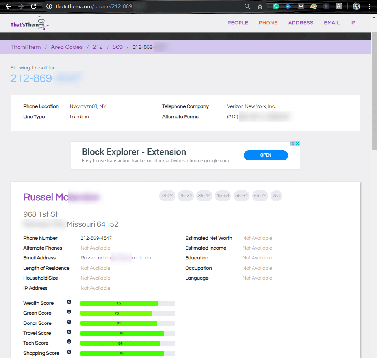Go back with the browser back arrow
This screenshot has height=358, width=377.
click(x=8, y=6)
